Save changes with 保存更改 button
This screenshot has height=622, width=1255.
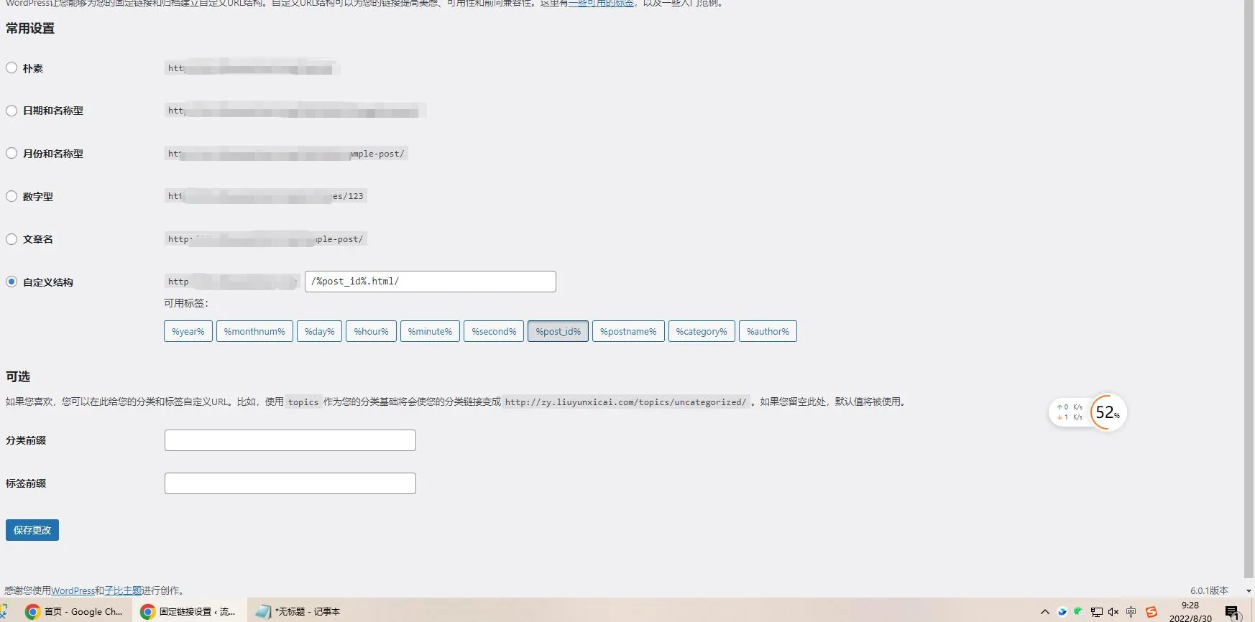click(32, 530)
